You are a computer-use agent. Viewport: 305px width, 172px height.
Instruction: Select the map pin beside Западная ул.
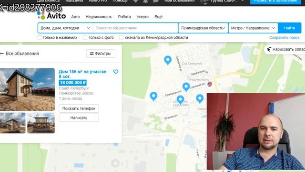(168, 60)
